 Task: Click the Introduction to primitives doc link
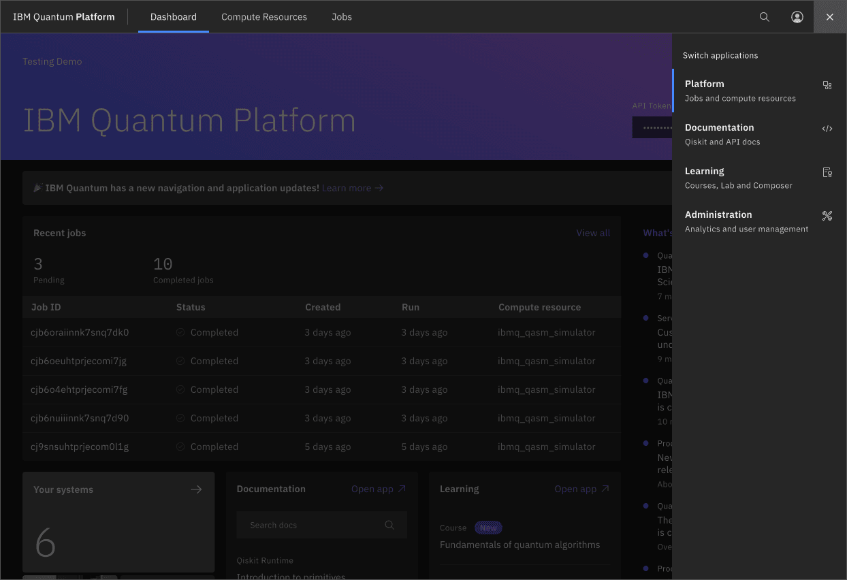tap(291, 576)
